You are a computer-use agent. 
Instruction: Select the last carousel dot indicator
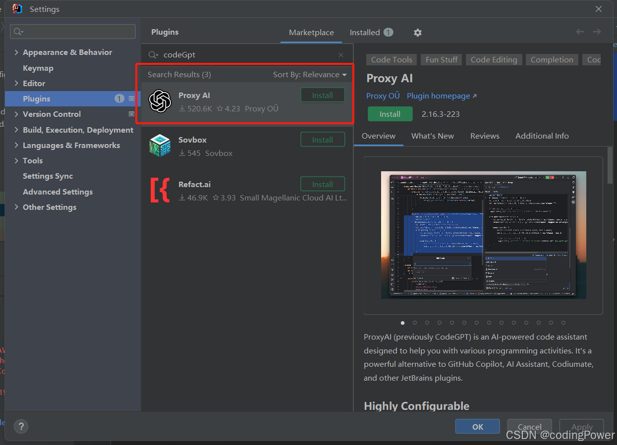(x=563, y=323)
